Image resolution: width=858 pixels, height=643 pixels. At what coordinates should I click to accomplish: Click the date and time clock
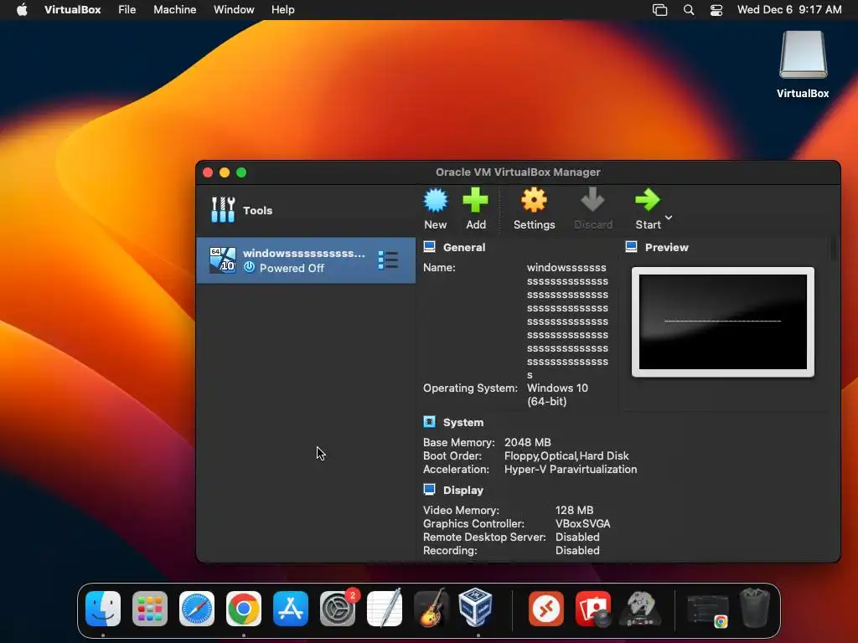[789, 10]
